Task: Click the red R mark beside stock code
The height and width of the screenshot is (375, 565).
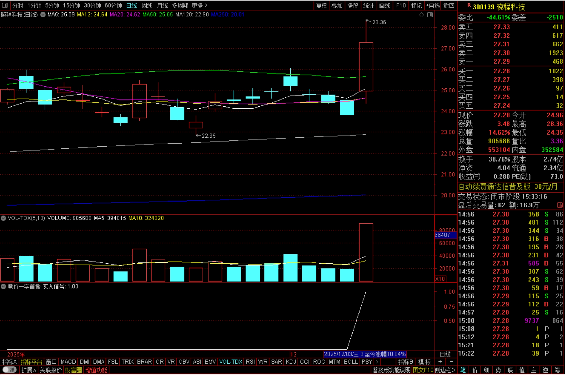Action: pyautogui.click(x=469, y=5)
